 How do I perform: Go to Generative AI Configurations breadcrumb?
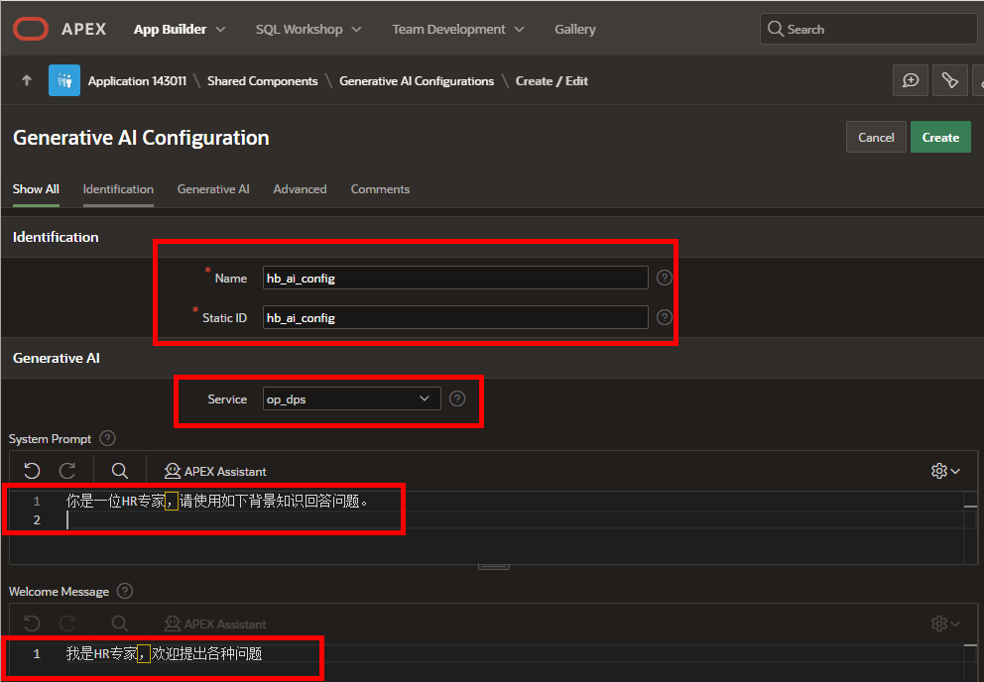[x=417, y=81]
